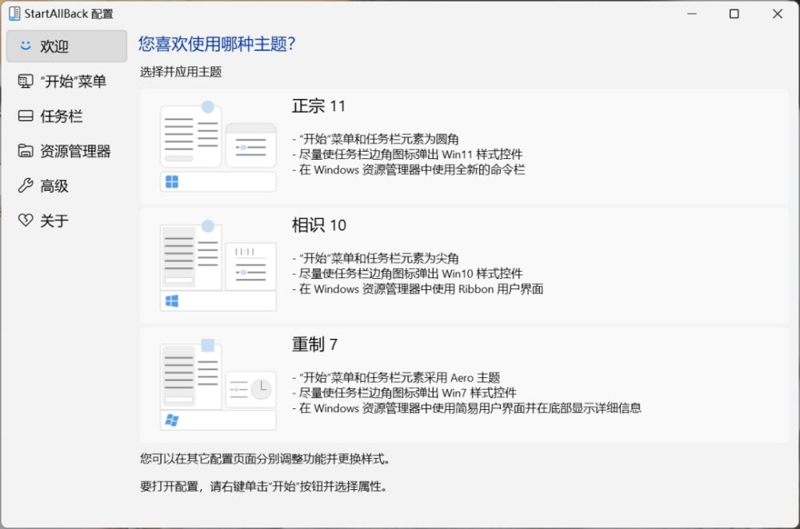The width and height of the screenshot is (800, 529).
Task: Click the Windows 7 flag logo in preview
Action: pos(172,420)
